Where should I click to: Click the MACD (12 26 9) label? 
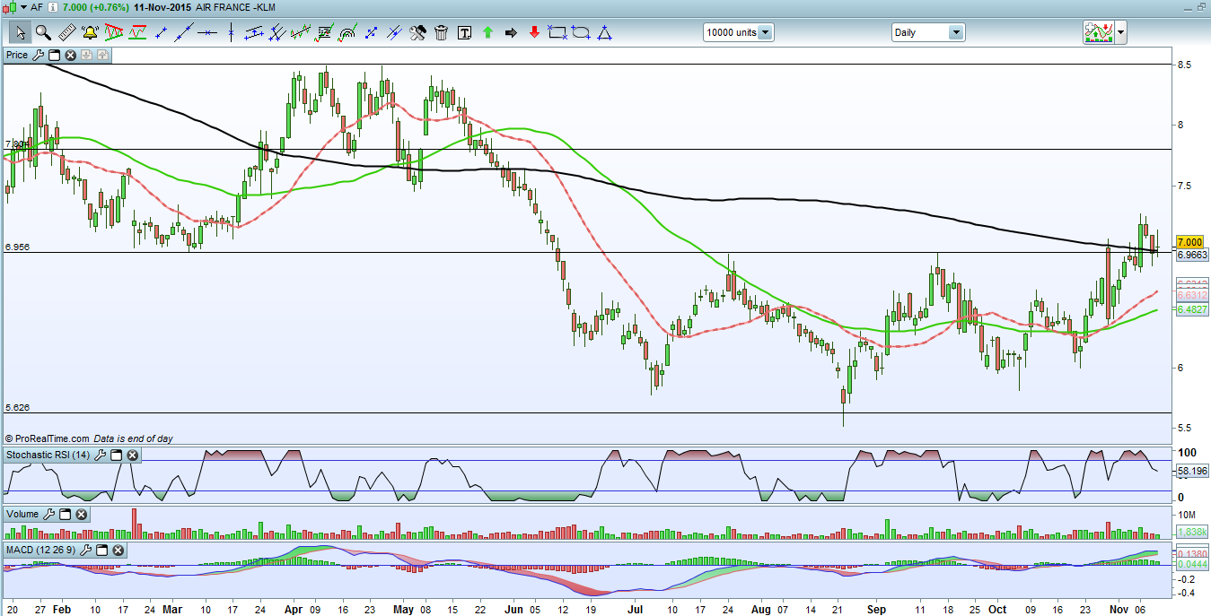coord(41,550)
